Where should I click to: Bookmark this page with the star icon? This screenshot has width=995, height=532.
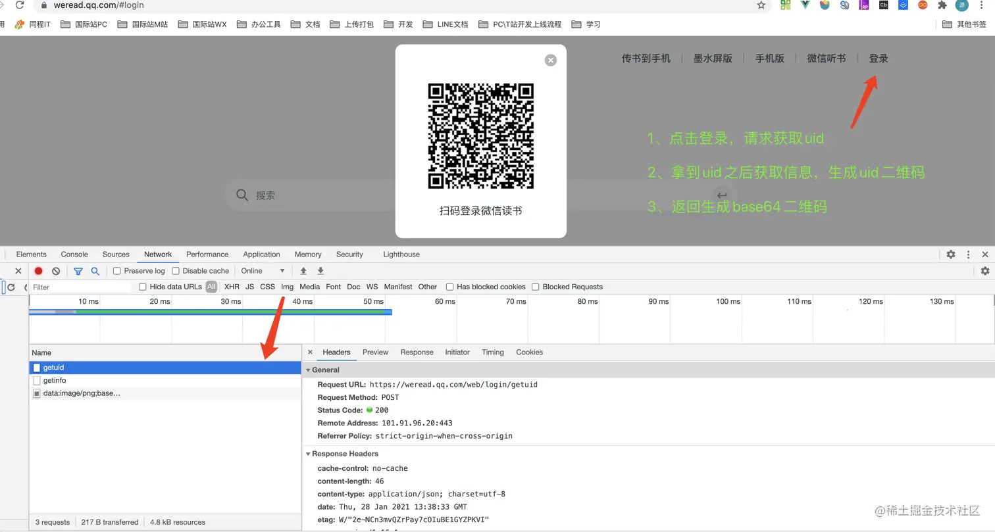coord(761,5)
